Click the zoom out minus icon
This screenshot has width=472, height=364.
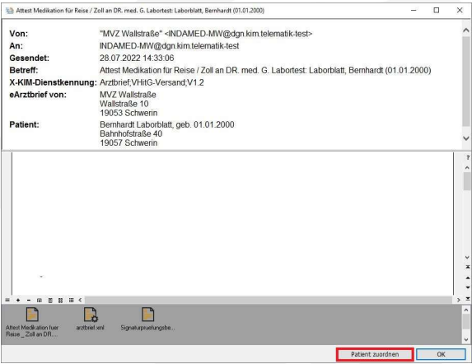tap(29, 301)
